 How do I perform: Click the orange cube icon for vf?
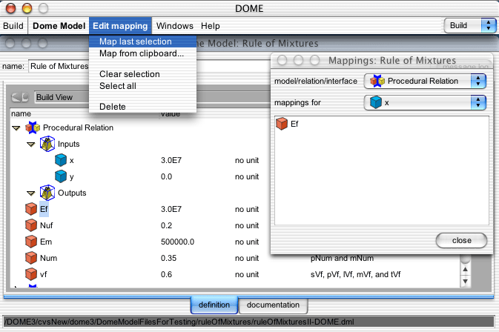[31, 274]
